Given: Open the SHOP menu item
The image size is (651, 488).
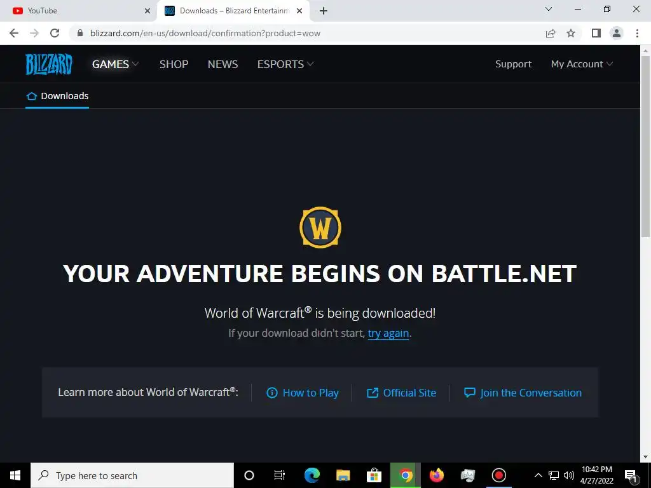Looking at the screenshot, I should click(x=174, y=64).
